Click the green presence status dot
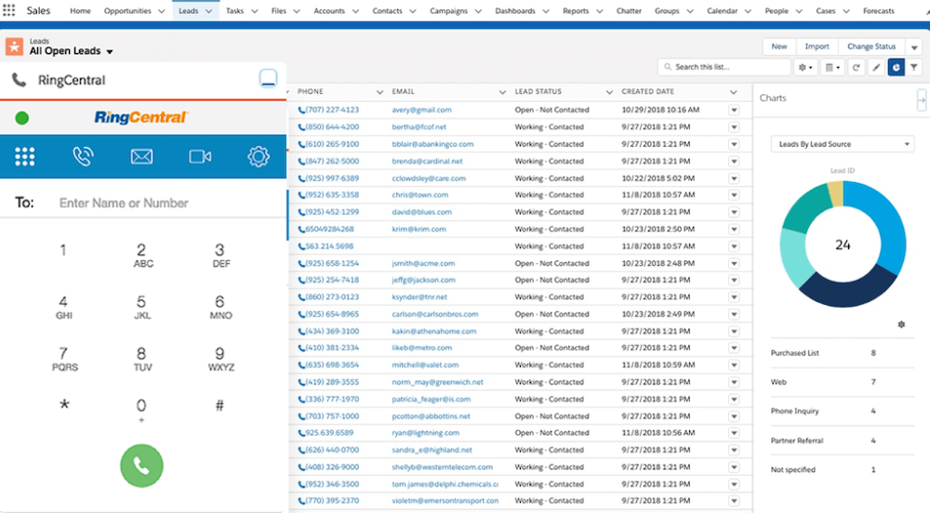 click(x=22, y=118)
